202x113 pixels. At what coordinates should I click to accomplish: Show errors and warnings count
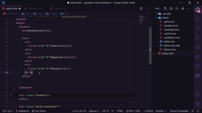8,111
